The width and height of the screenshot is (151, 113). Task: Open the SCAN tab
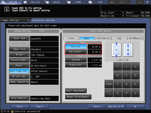coord(119,2)
